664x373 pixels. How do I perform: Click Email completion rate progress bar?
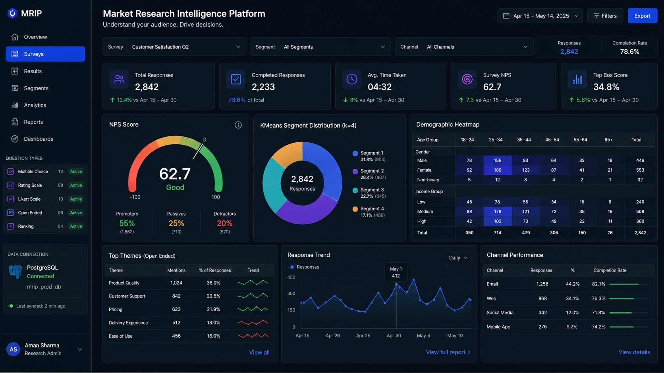(x=629, y=284)
